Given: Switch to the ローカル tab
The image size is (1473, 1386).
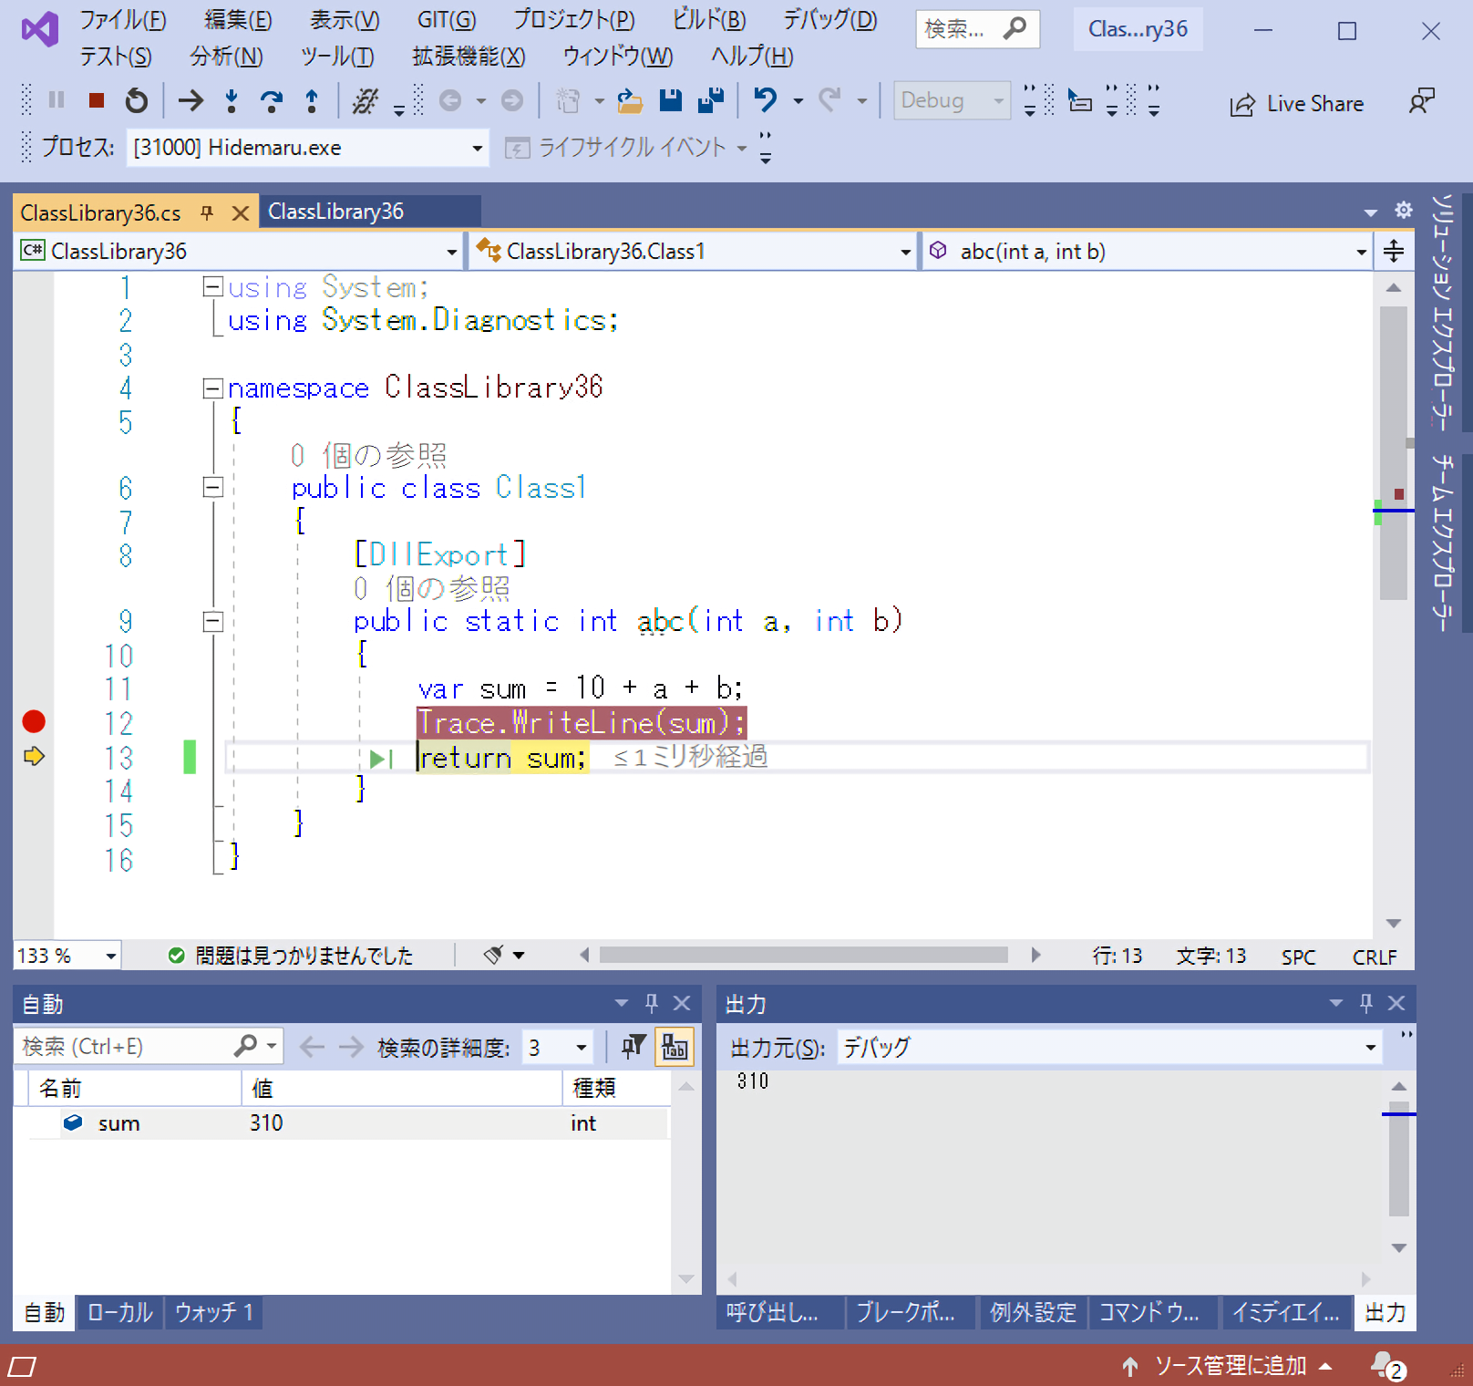Looking at the screenshot, I should 119,1312.
